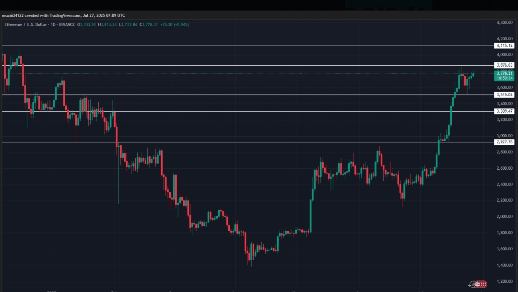Click the muziii34122 username in header
This screenshot has width=518, height=292.
click(x=12, y=15)
